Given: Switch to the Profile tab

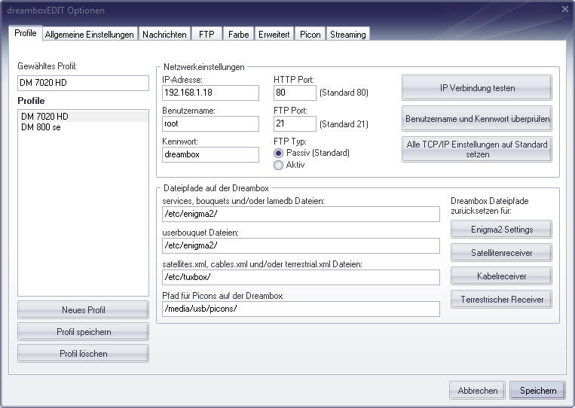Looking at the screenshot, I should tap(26, 33).
